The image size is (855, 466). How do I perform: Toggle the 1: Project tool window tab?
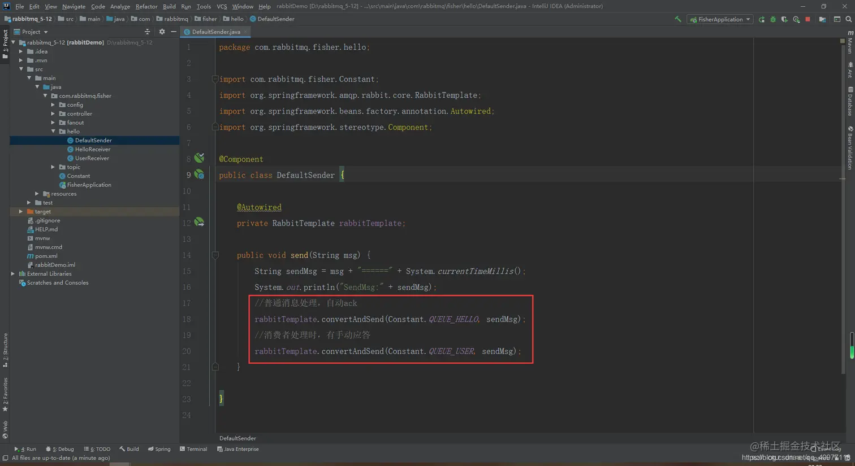pos(5,44)
